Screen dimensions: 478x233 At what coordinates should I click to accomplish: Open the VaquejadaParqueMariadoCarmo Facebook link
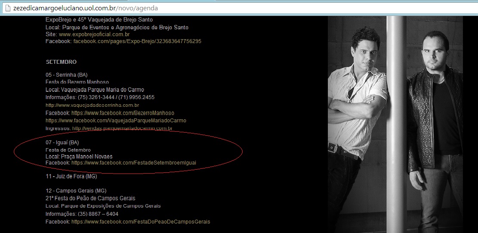(x=116, y=121)
